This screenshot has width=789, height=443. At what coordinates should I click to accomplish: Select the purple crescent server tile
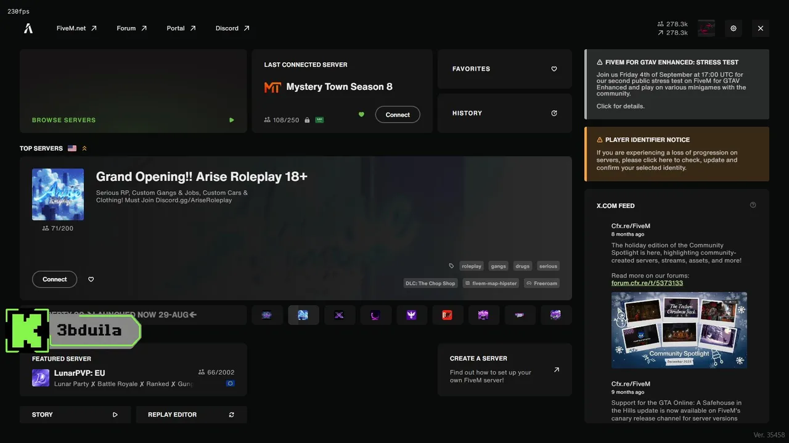pyautogui.click(x=375, y=315)
